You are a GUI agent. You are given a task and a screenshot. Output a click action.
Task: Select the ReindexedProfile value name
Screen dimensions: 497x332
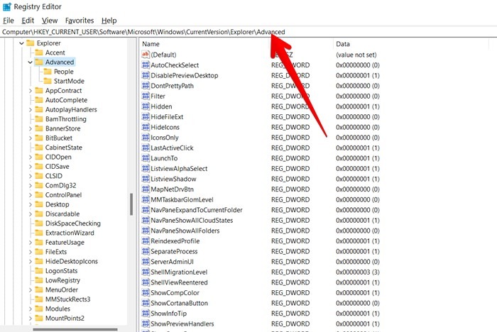175,241
